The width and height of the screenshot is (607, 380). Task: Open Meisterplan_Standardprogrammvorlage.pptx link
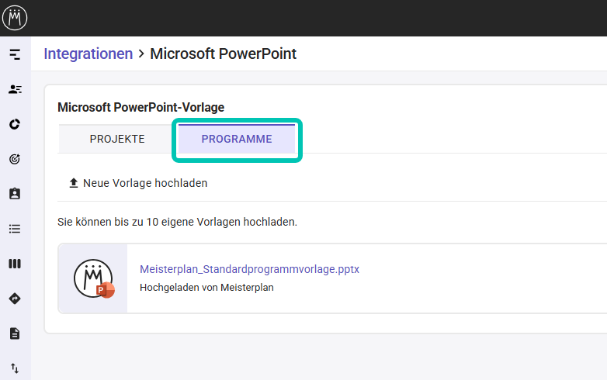(249, 269)
